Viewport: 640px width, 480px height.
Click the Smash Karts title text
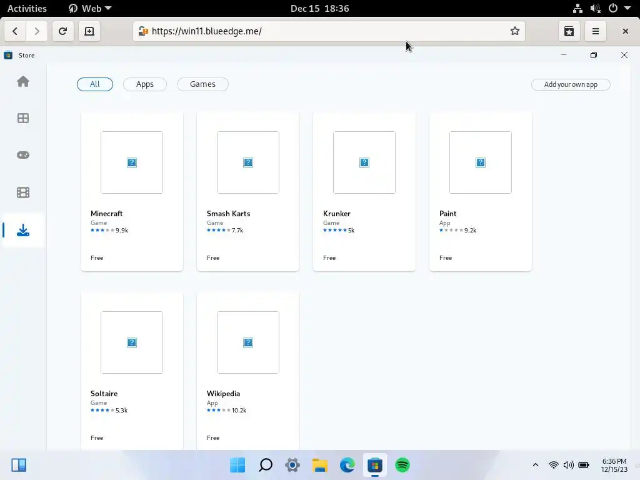229,214
